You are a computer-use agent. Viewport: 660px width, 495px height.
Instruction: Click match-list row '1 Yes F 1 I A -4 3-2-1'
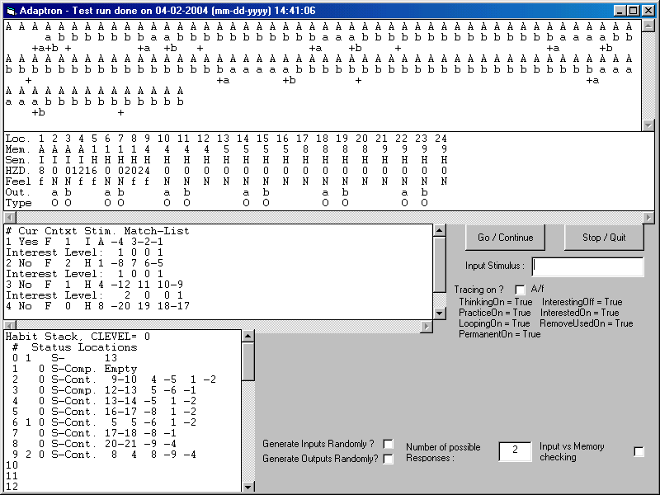coord(85,242)
